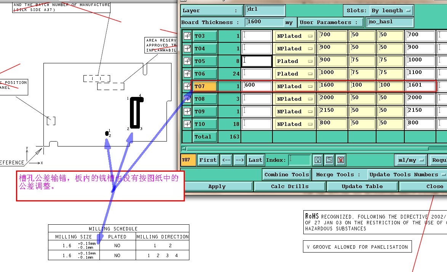Click scrollbar left arrow under tools table
Screen dimensions: 447x272
pos(184,148)
